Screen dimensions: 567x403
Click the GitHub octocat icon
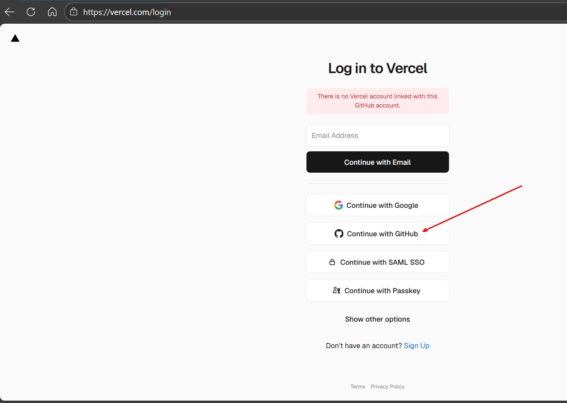point(339,234)
